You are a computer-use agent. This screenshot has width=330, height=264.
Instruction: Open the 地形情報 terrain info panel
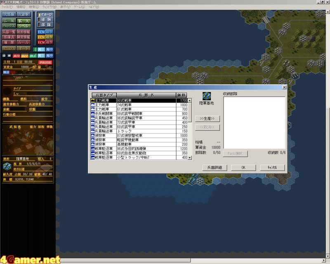tap(24, 32)
